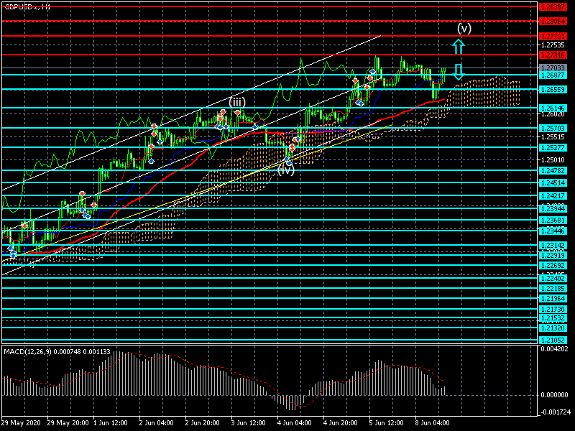
Task: Select the 1.23681 cyan price label
Action: [x=553, y=221]
